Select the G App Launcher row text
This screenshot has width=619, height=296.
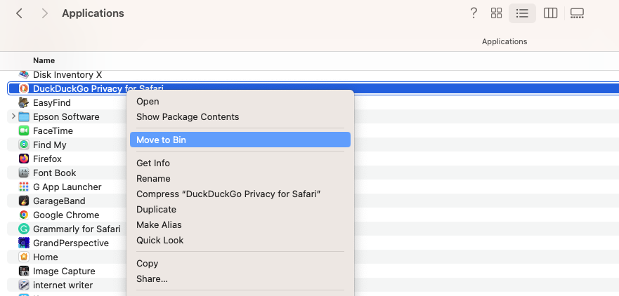[x=67, y=187]
